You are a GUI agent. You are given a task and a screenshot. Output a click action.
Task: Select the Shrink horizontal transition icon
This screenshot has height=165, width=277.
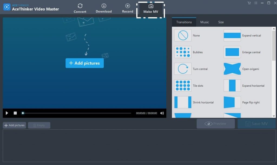pyautogui.click(x=183, y=102)
